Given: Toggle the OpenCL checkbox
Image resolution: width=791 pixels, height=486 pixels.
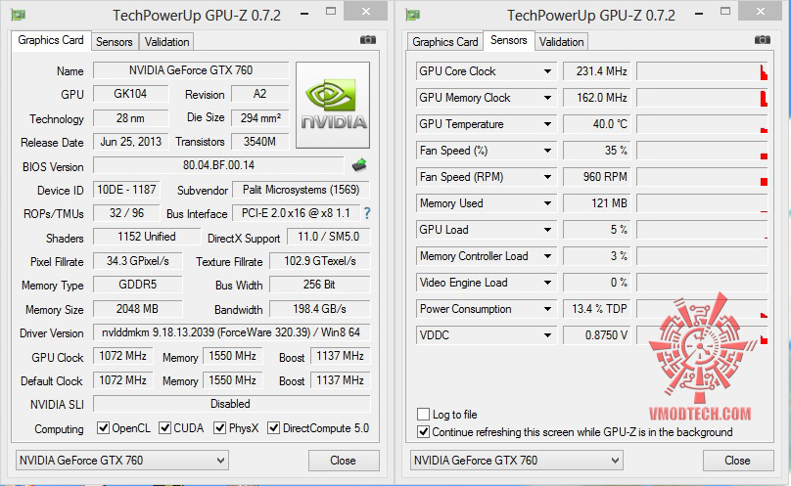Looking at the screenshot, I should click(103, 428).
